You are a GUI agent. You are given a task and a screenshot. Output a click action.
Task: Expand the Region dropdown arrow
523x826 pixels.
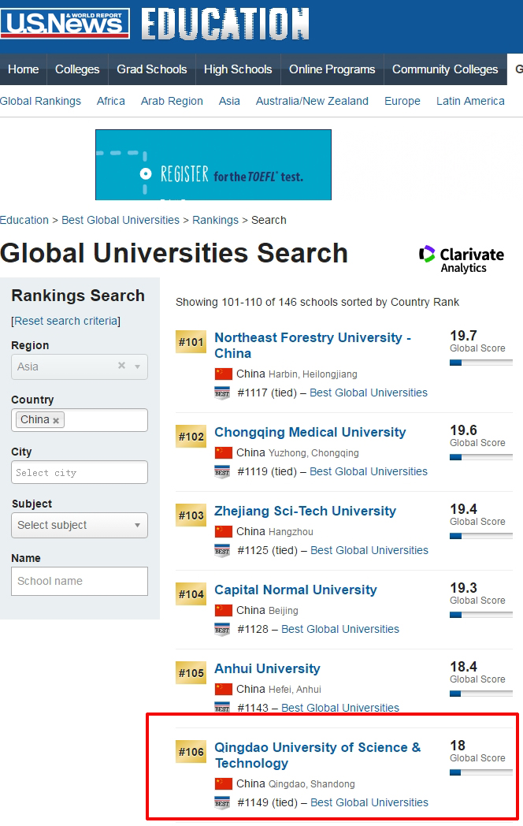[137, 366]
